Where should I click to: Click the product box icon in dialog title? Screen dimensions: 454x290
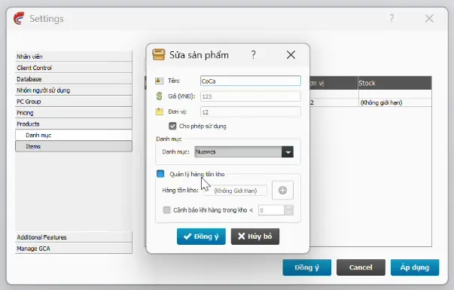coord(159,54)
